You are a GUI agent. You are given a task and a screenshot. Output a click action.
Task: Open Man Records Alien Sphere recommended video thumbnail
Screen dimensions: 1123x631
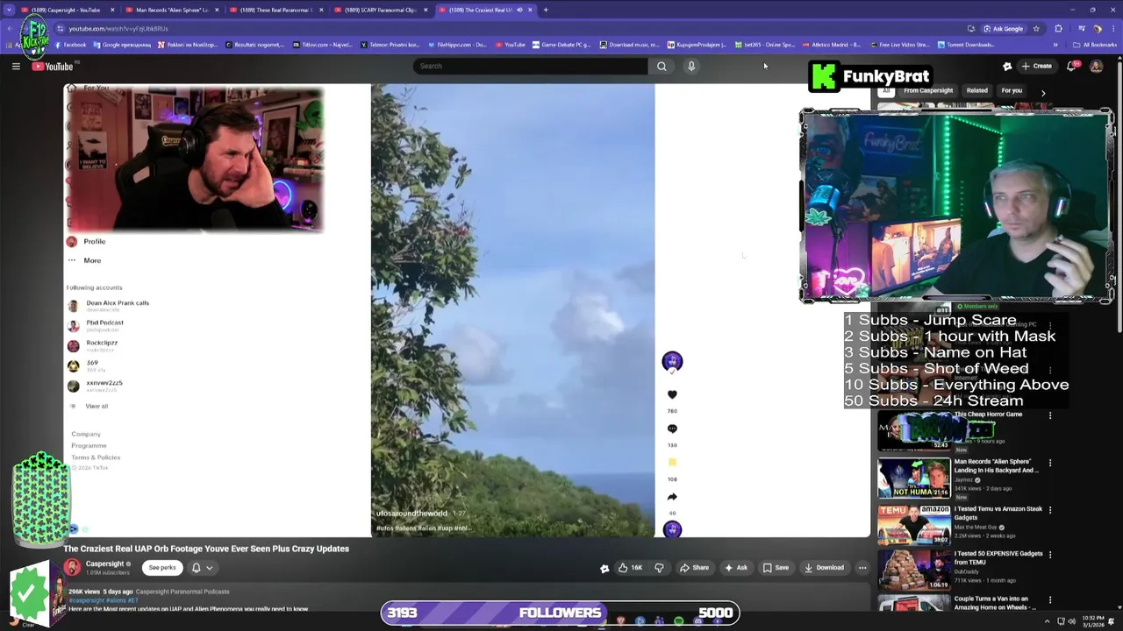click(x=913, y=478)
